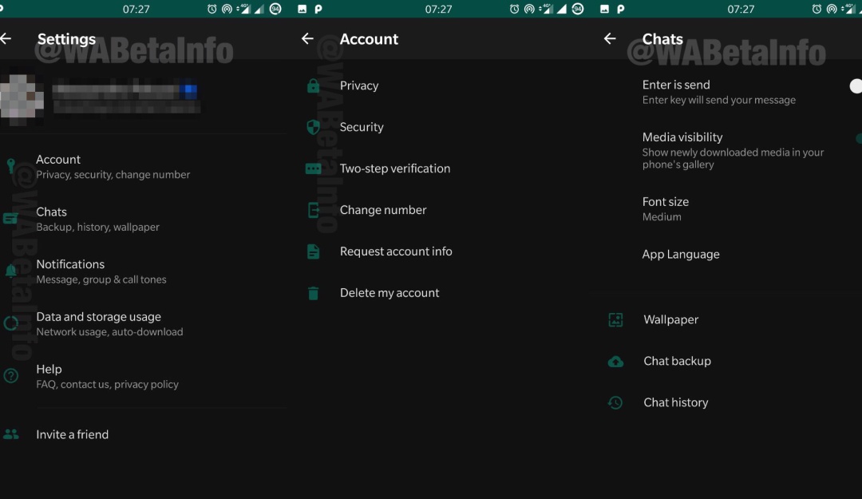This screenshot has width=862, height=499.
Task: Click the bell icon beside Notifications
Action: 10,271
